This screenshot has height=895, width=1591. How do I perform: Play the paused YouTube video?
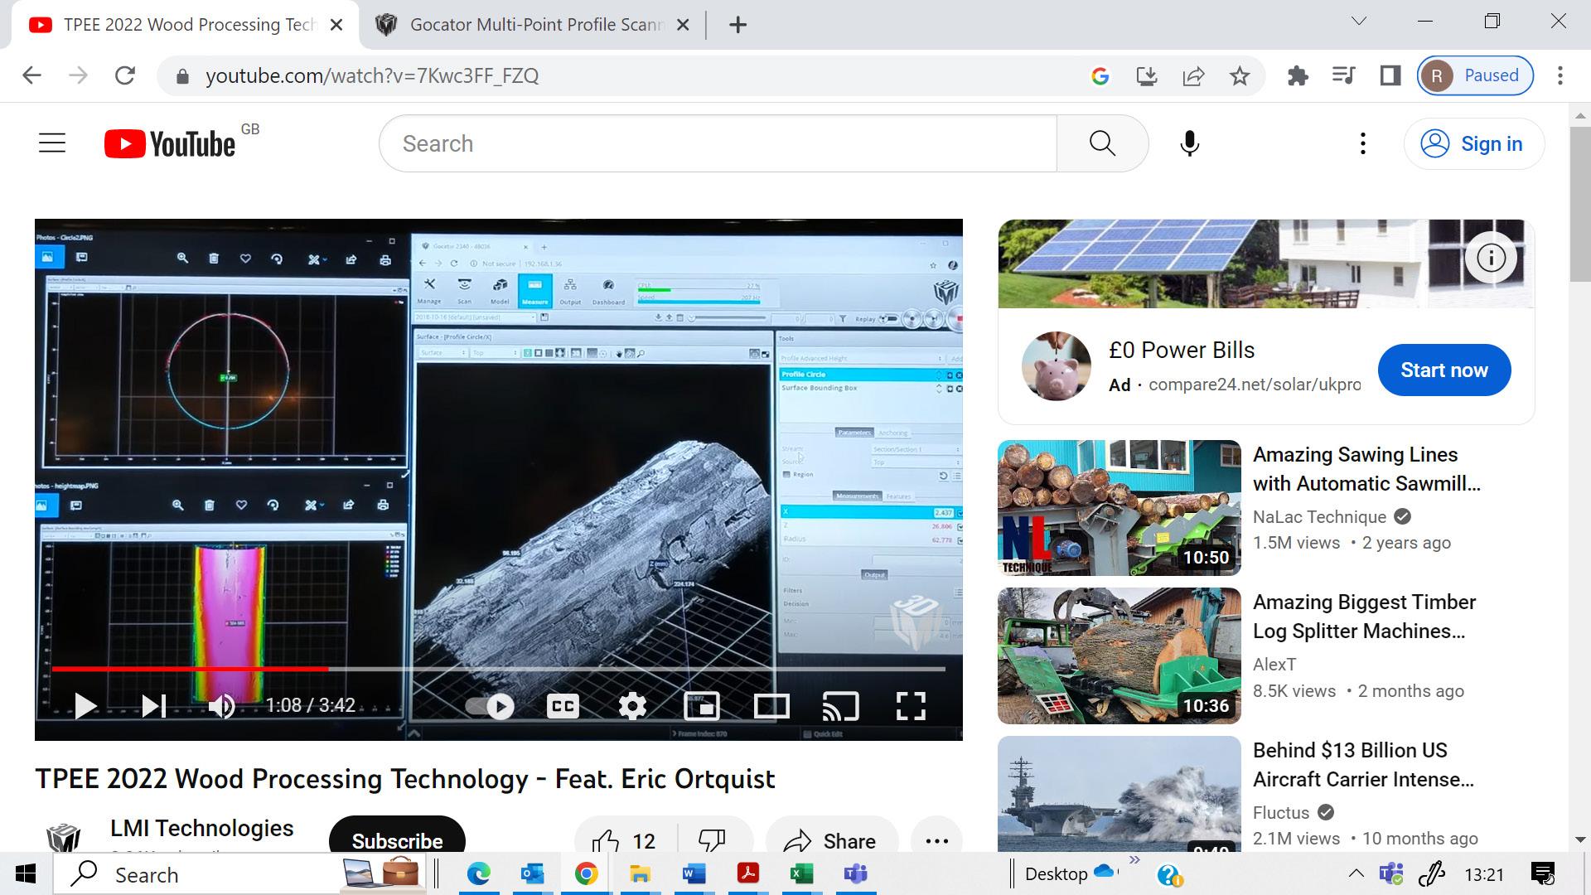85,706
